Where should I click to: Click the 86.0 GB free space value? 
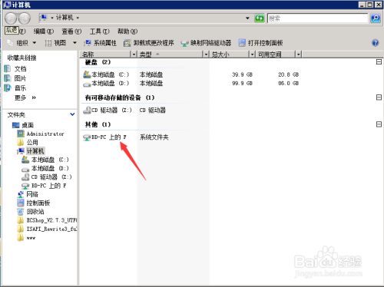[289, 83]
